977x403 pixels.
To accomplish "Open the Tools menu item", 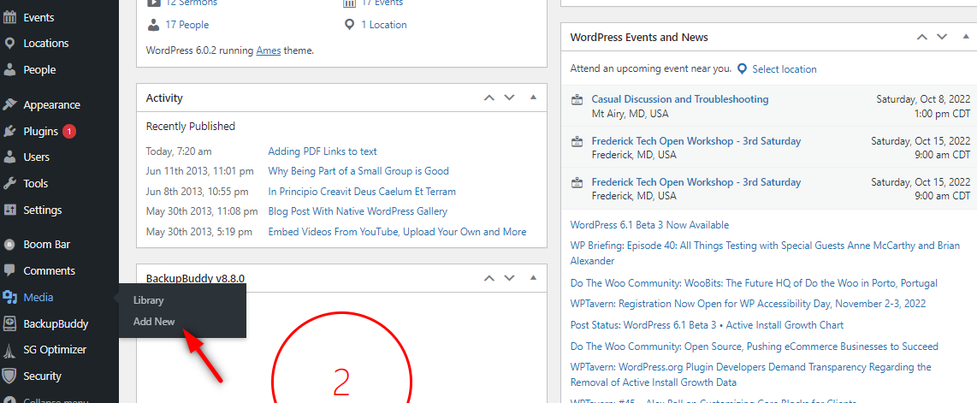I will [x=36, y=184].
